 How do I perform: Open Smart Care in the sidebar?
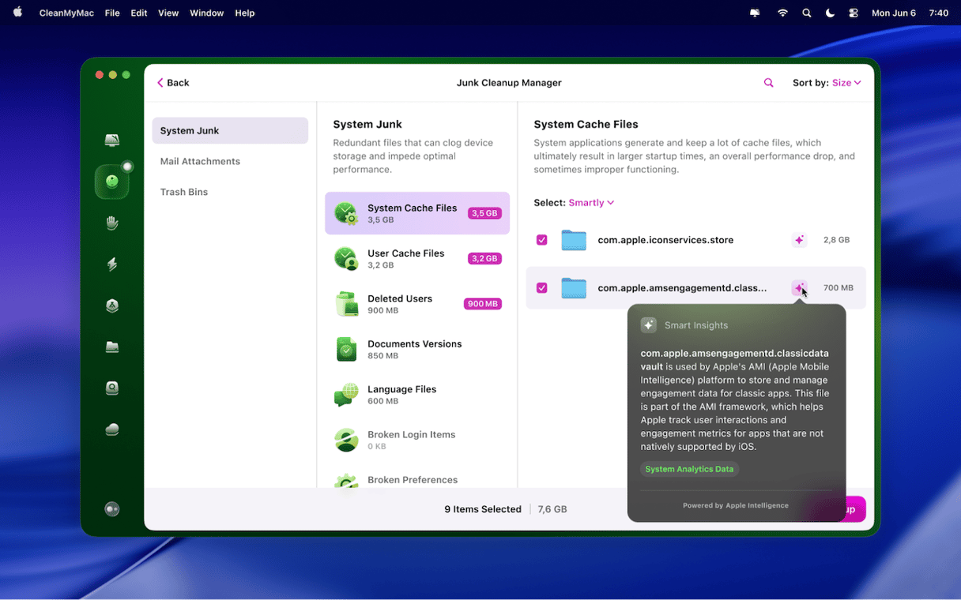112,141
